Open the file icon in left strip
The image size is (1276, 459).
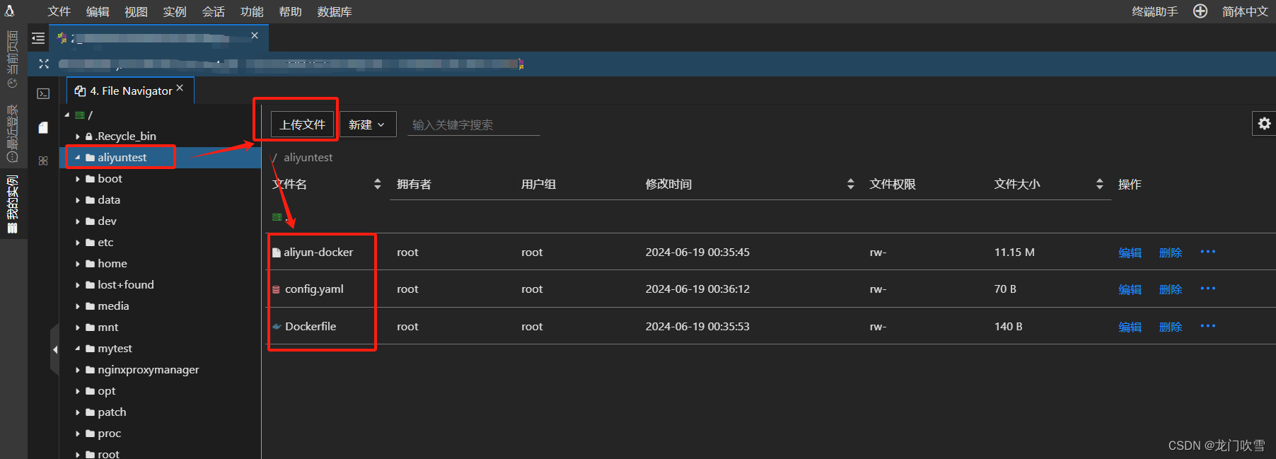tap(43, 127)
